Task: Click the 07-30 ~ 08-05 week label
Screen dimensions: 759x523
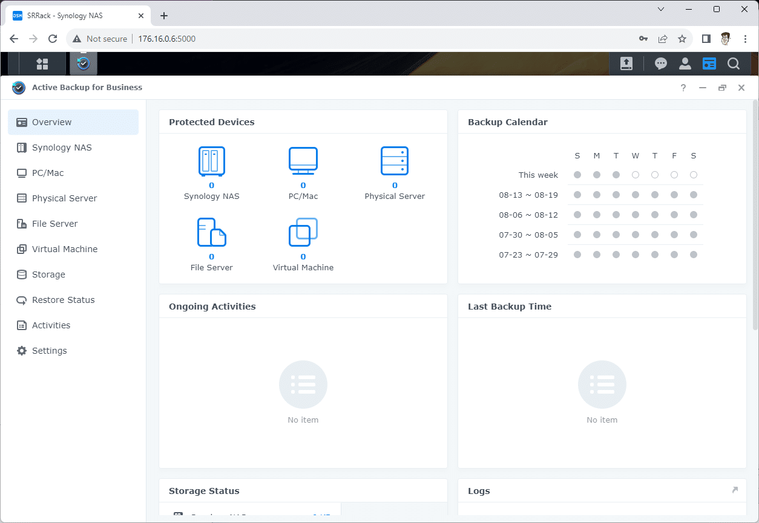Action: point(528,235)
